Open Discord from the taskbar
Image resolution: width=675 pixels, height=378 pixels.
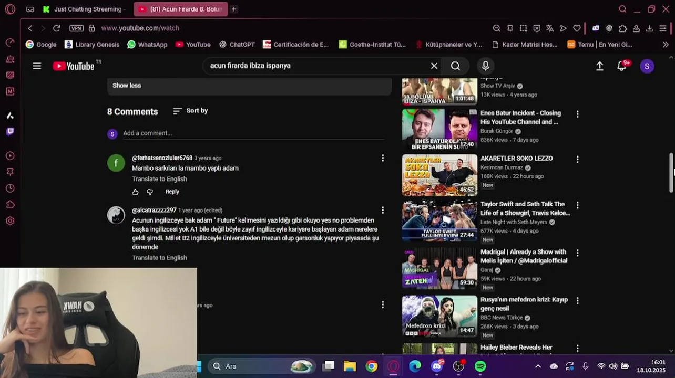tap(436, 366)
